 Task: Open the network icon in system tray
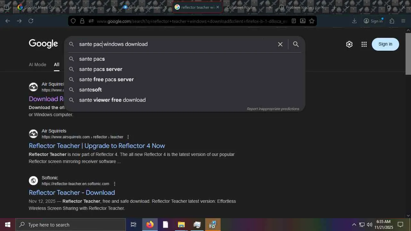click(362, 225)
